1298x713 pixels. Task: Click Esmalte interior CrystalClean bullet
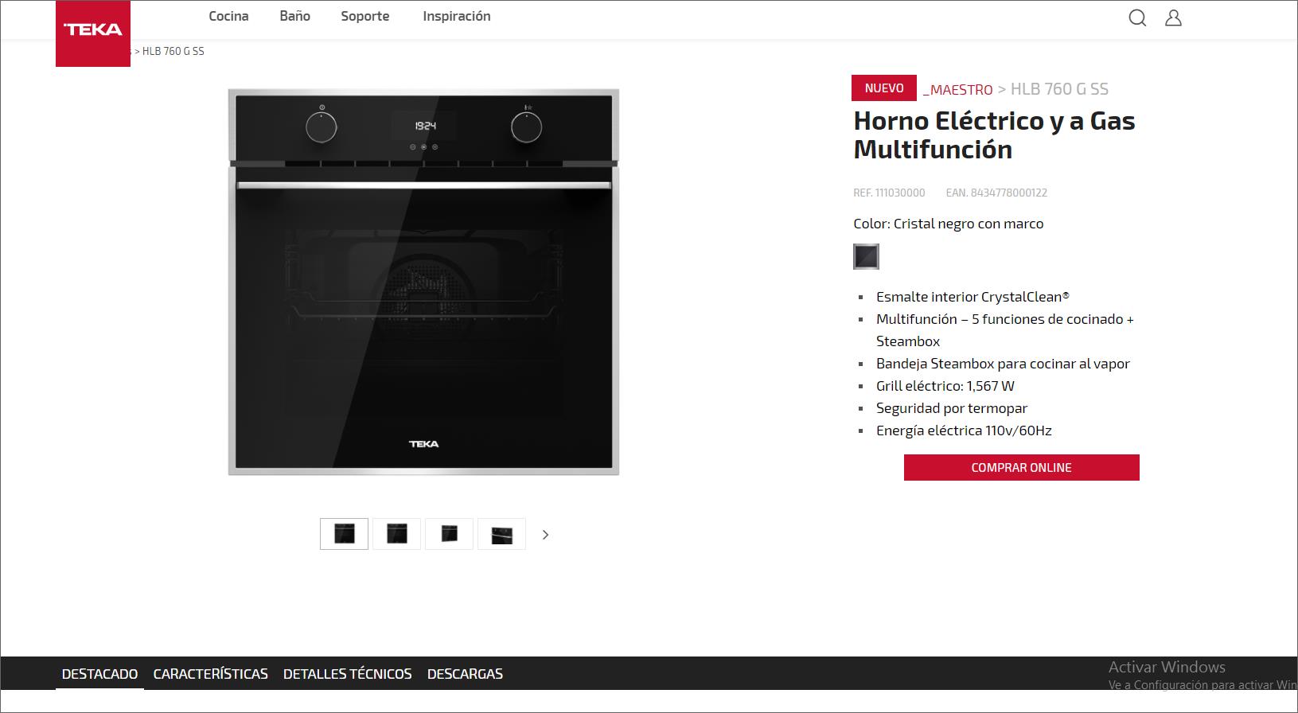tap(973, 297)
